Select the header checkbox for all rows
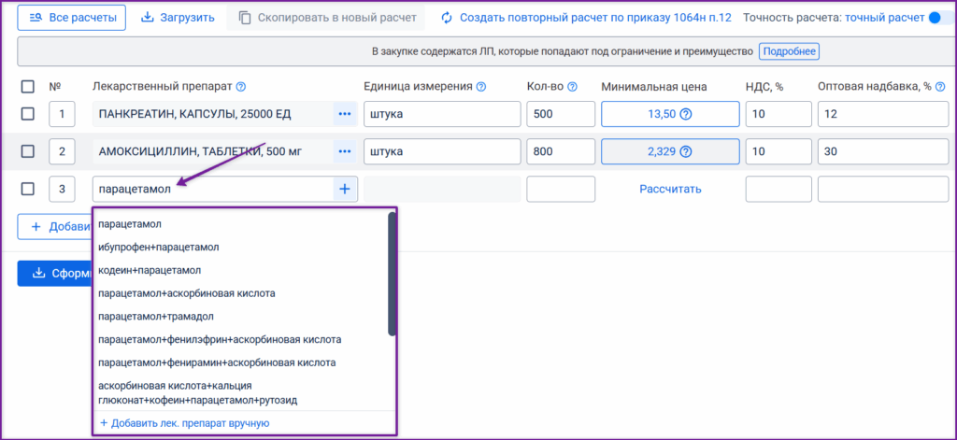Viewport: 957px width, 440px height. (x=27, y=87)
